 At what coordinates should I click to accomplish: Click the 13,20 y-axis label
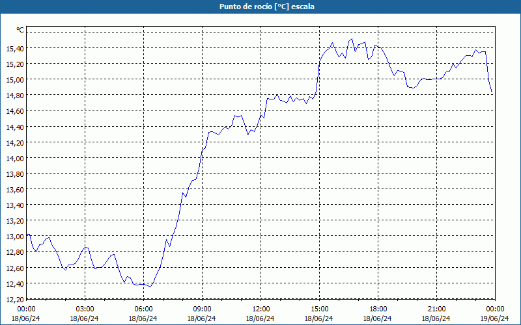pos(15,221)
